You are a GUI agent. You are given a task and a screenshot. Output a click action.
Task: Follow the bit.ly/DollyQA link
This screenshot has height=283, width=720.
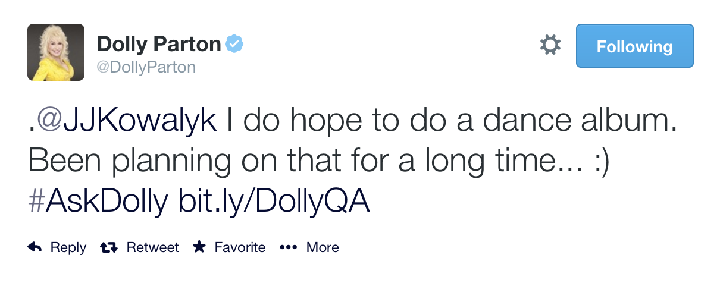click(x=274, y=202)
